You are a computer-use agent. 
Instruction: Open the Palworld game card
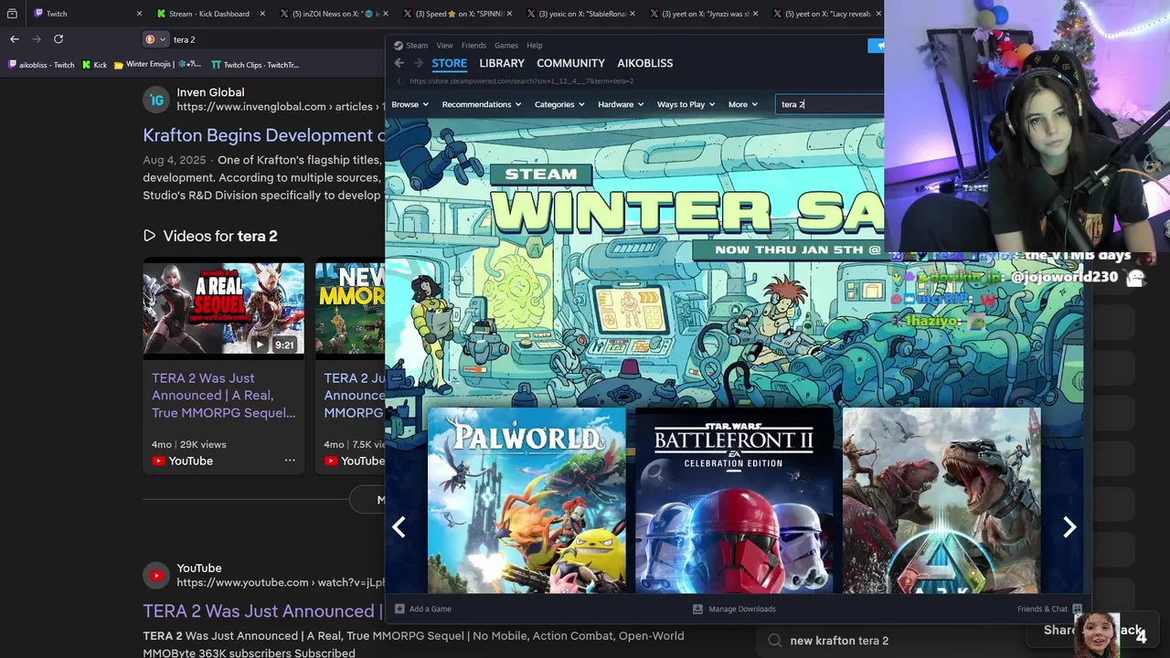526,501
